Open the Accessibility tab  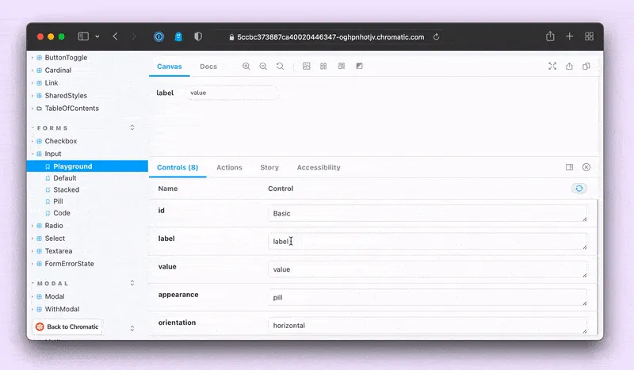(319, 167)
